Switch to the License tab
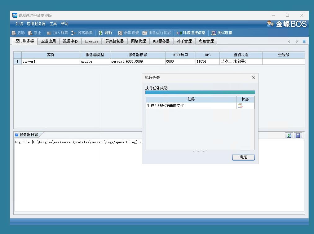This screenshot has width=314, height=234. click(x=91, y=41)
